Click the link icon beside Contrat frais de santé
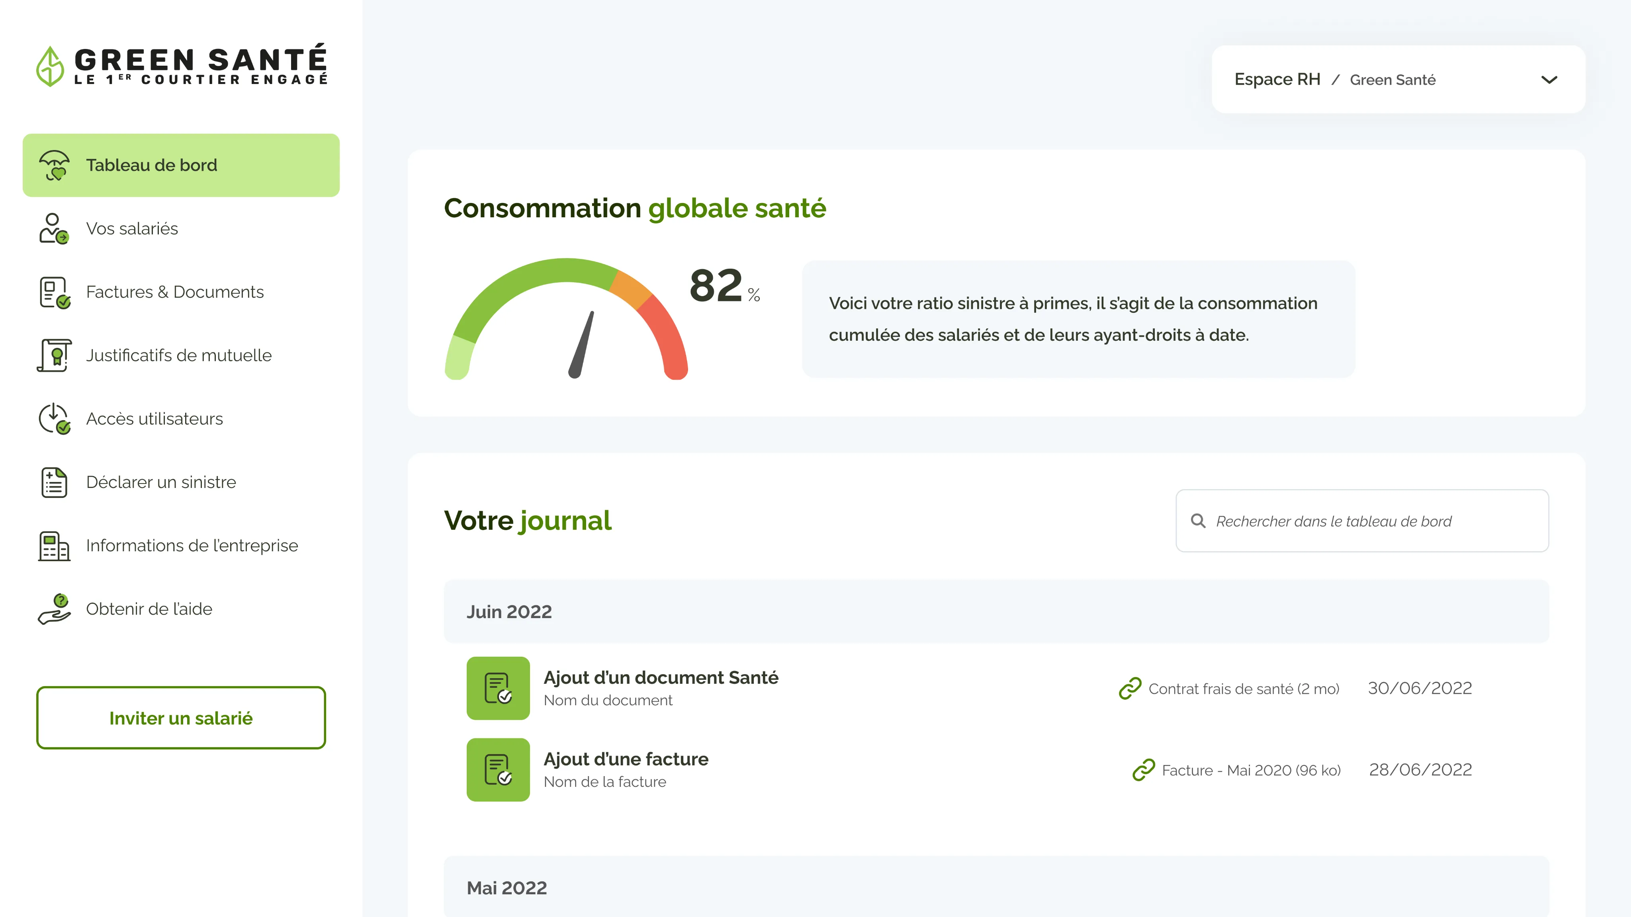Screen dimensions: 1631x917 click(x=1130, y=689)
